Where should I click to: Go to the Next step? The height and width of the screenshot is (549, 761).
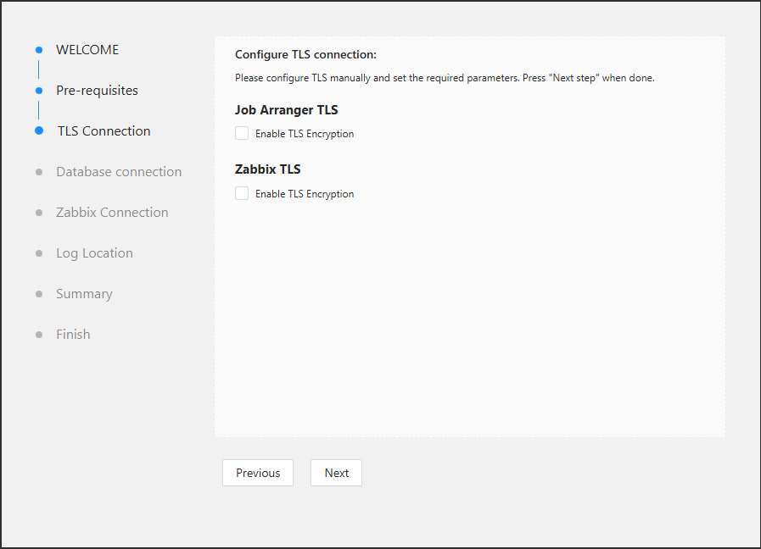336,473
